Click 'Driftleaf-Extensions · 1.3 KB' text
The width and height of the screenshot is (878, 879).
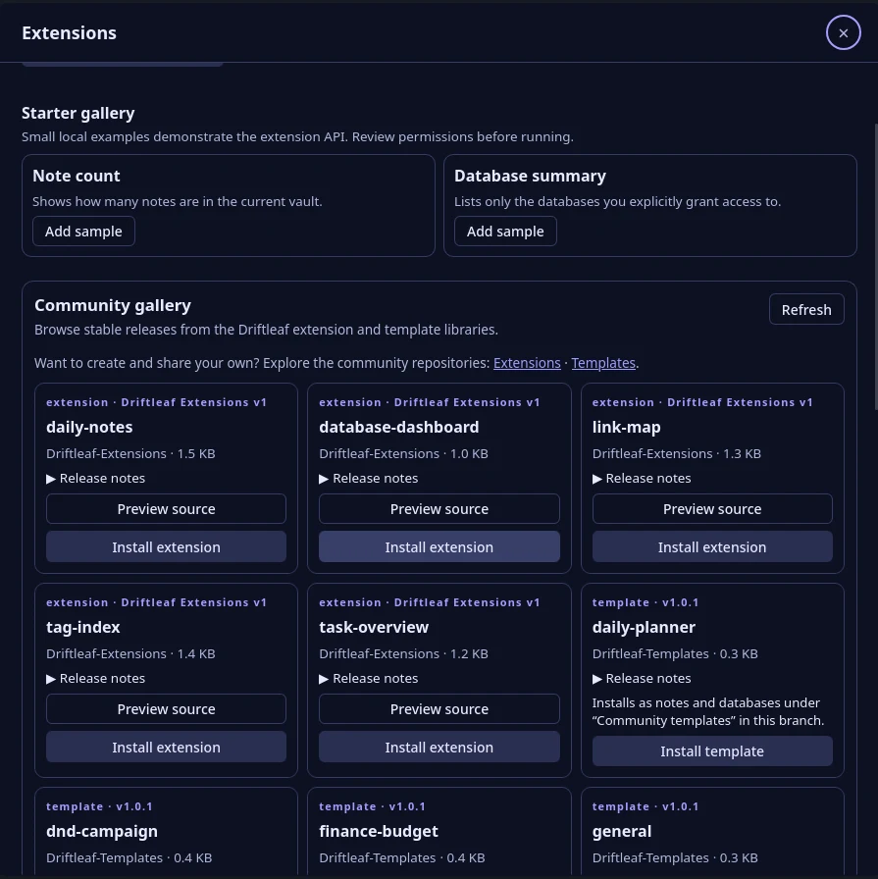pyautogui.click(x=677, y=453)
